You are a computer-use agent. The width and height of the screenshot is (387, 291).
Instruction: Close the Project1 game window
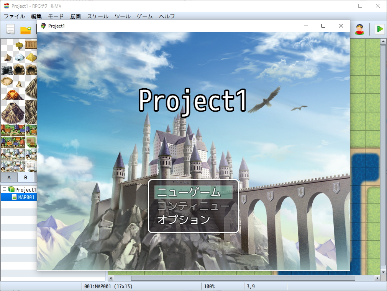[341, 26]
